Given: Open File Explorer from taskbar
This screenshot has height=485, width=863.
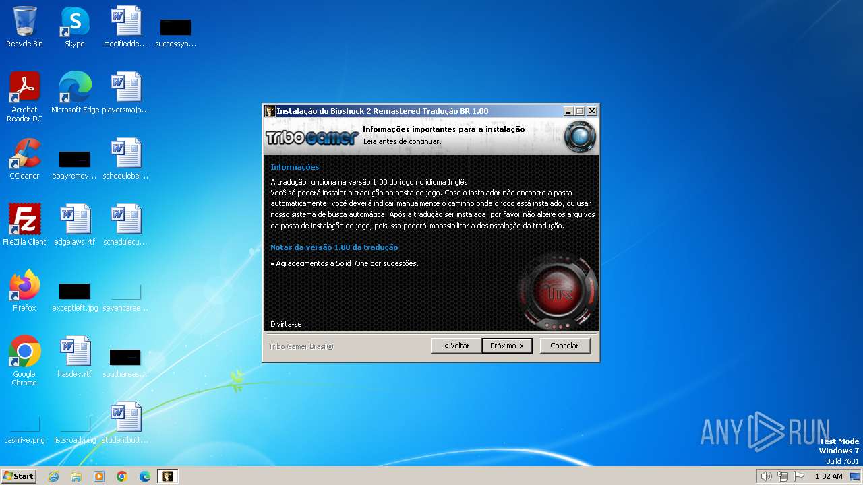Looking at the screenshot, I should (x=76, y=476).
